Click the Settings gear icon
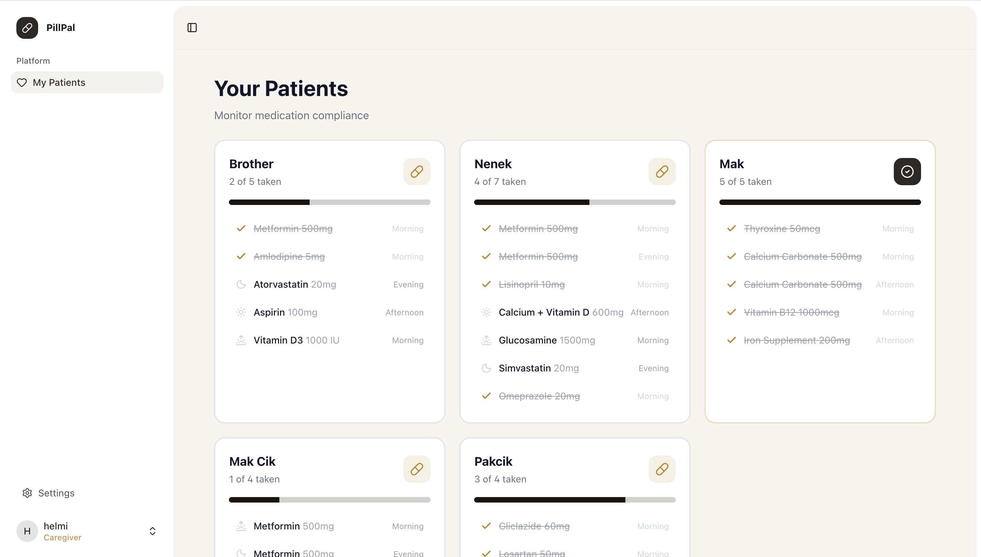Image resolution: width=981 pixels, height=557 pixels. [27, 493]
